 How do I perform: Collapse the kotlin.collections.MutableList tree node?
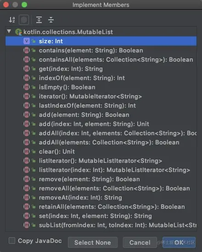[x=9, y=31]
